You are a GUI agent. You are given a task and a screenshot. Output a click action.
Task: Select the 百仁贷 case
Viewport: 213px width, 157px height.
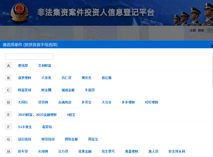click(67, 78)
